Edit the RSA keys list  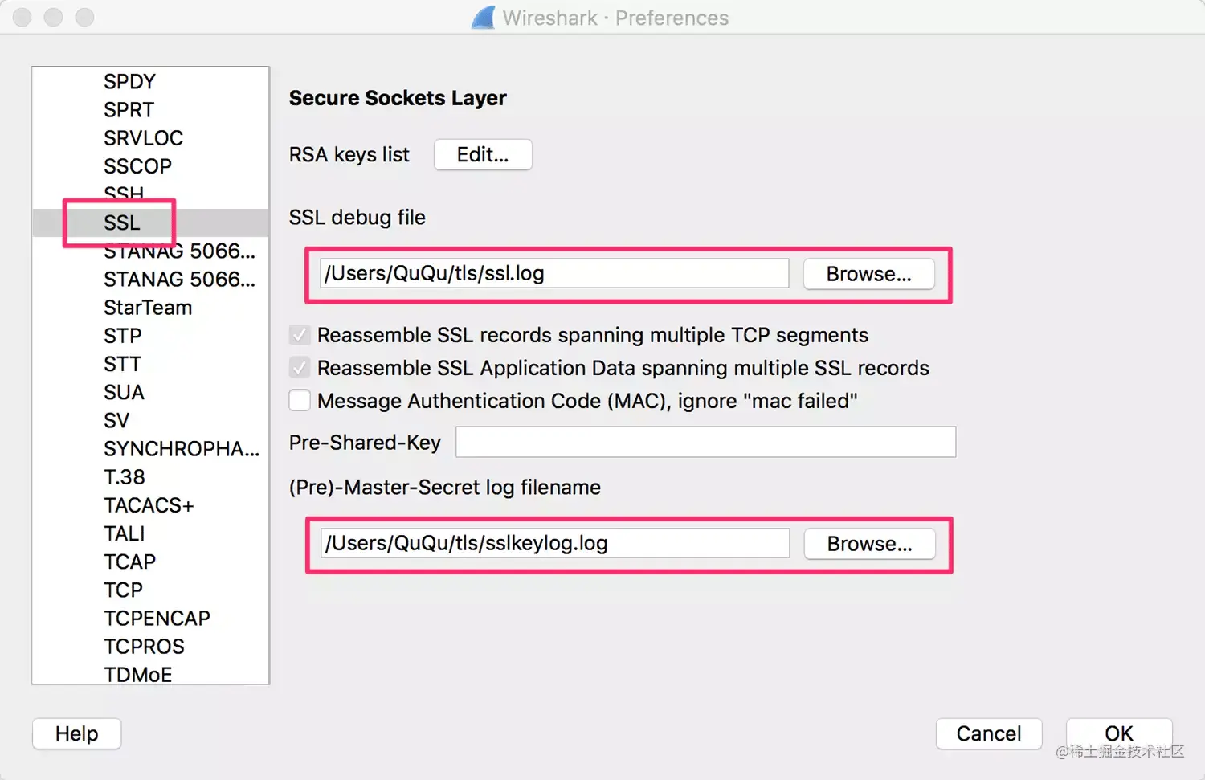click(x=482, y=154)
